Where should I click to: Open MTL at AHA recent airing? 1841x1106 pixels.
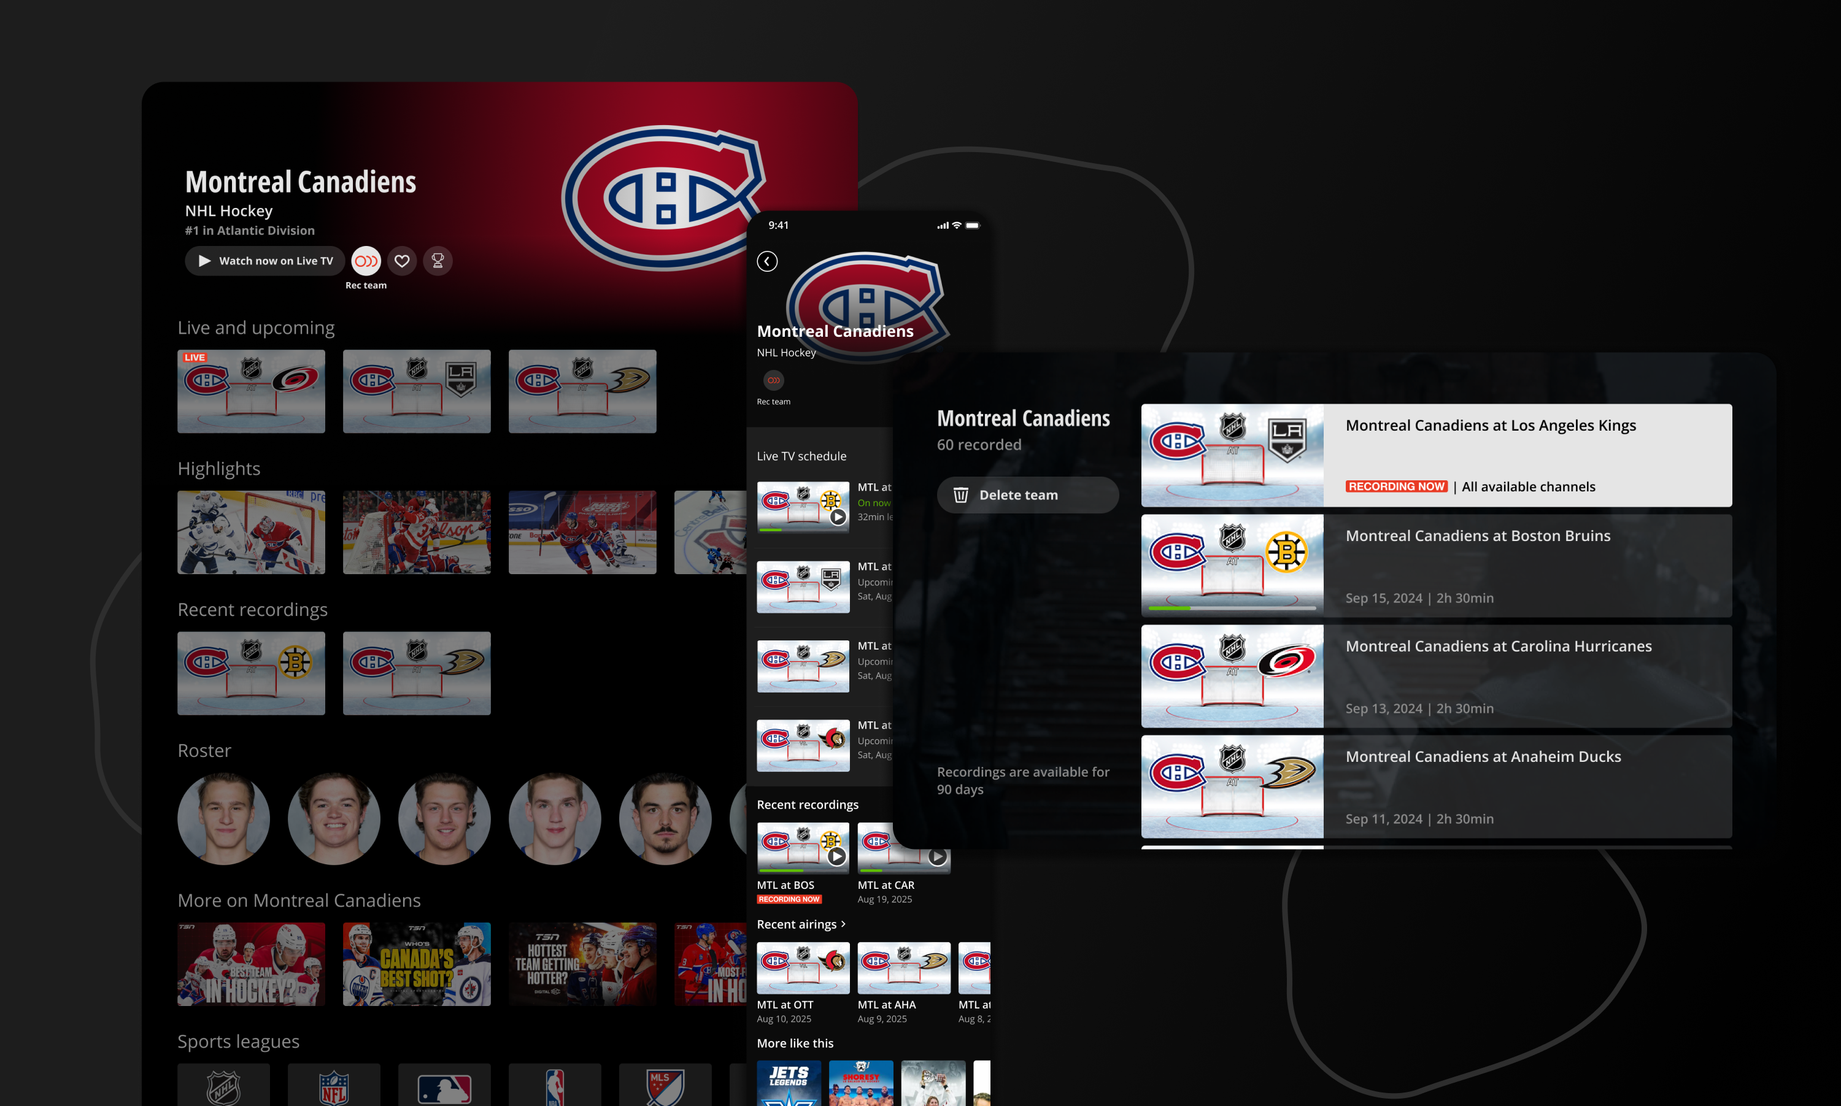tap(903, 967)
